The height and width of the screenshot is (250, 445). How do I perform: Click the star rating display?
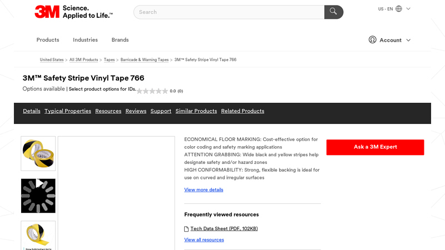pos(152,91)
